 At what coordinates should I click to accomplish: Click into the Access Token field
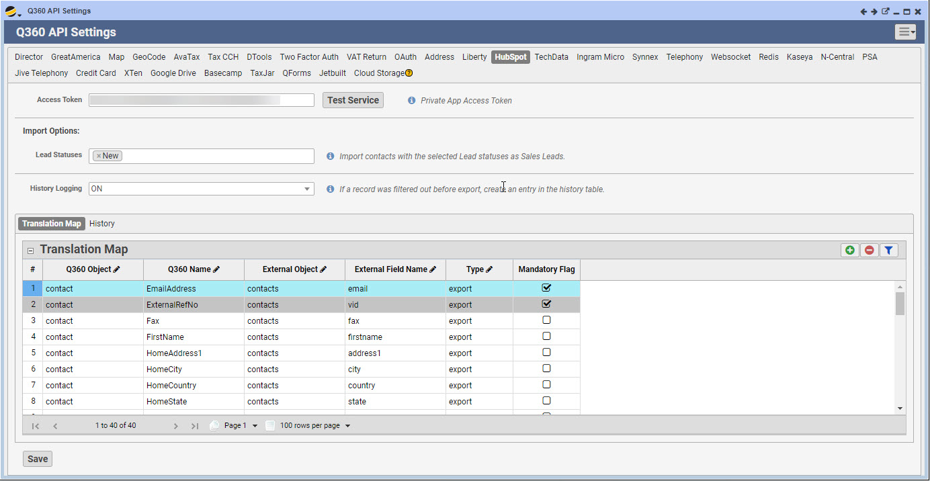pos(202,100)
